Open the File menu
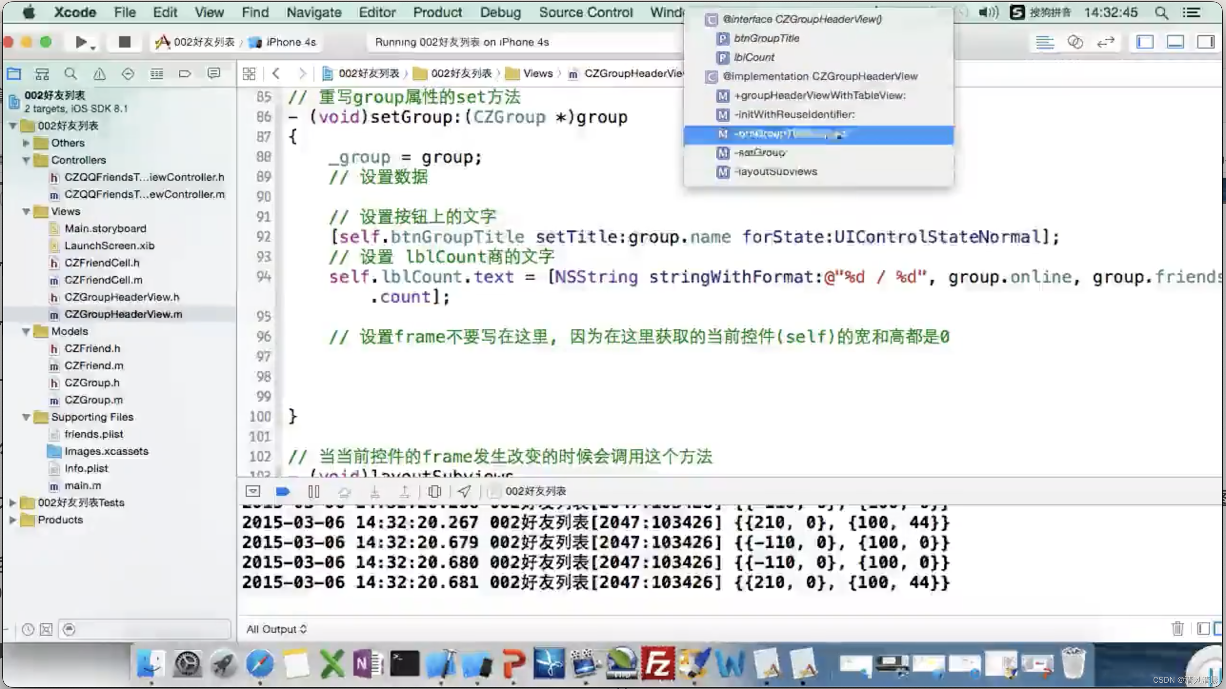 coord(125,12)
